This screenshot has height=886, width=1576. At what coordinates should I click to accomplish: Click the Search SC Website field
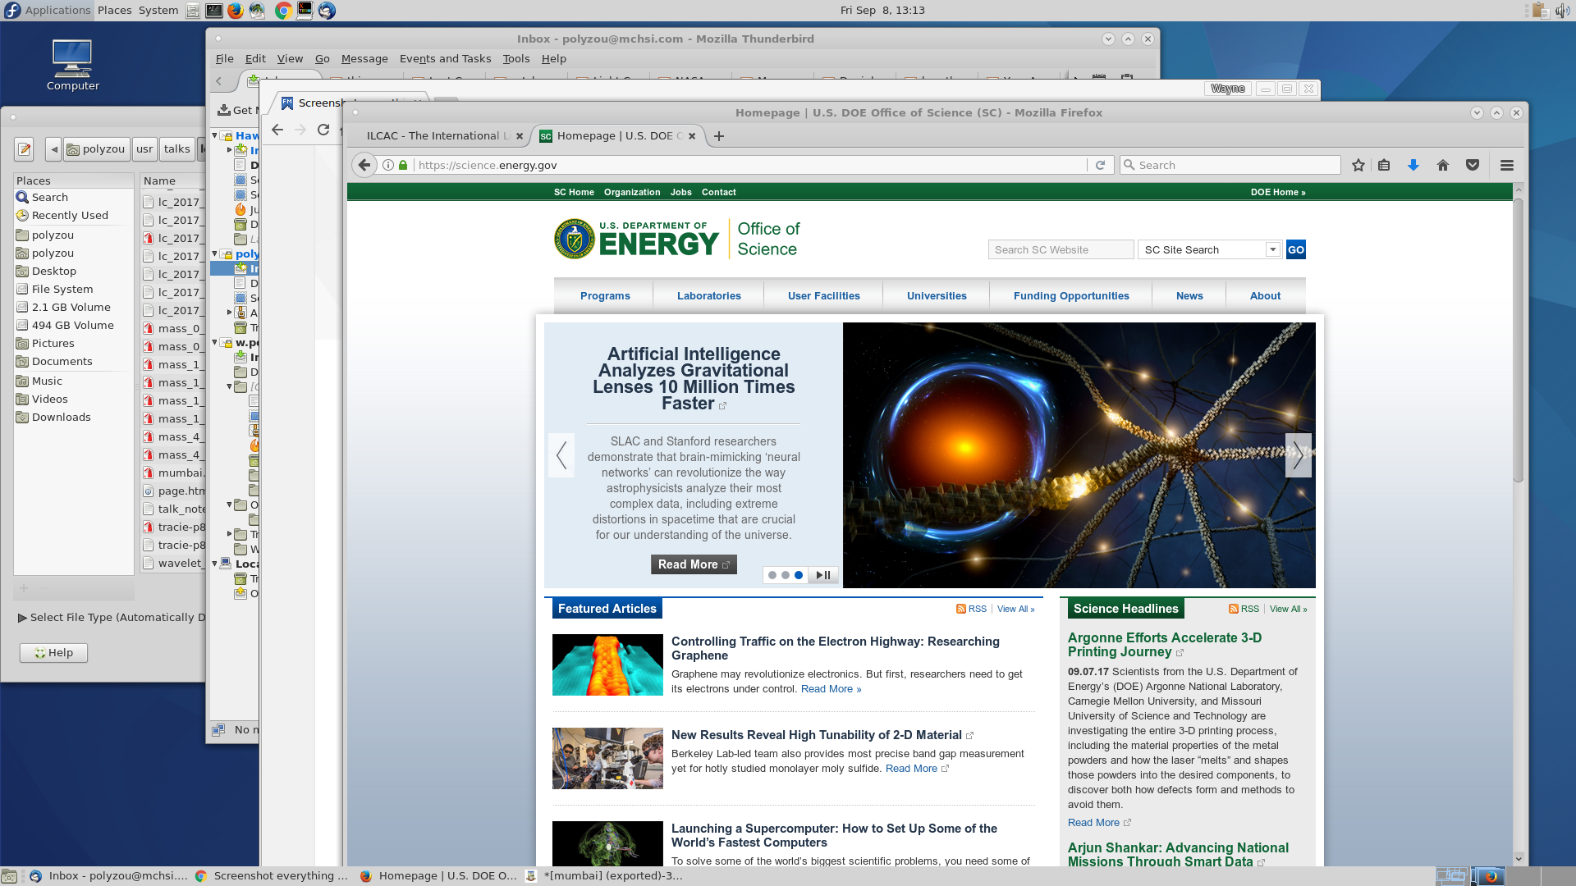(1061, 249)
